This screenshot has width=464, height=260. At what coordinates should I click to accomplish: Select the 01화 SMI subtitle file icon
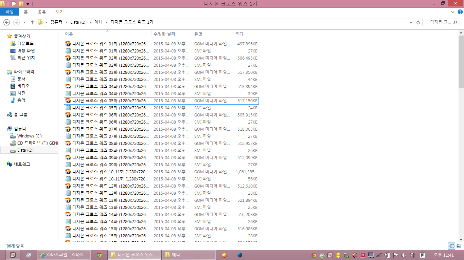click(x=68, y=51)
